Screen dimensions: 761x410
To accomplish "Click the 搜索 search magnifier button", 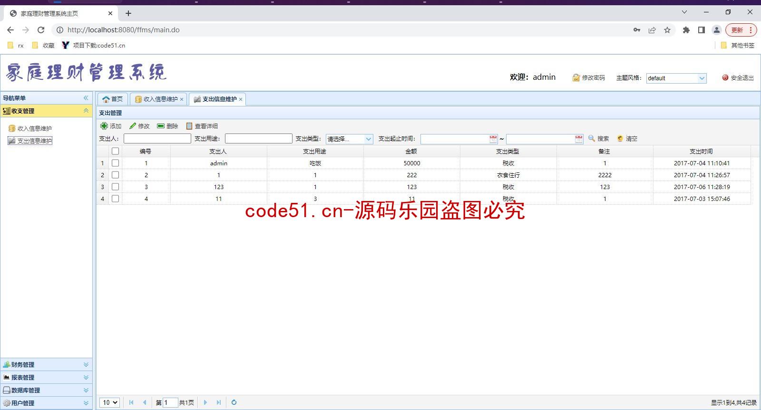I will 598,138.
